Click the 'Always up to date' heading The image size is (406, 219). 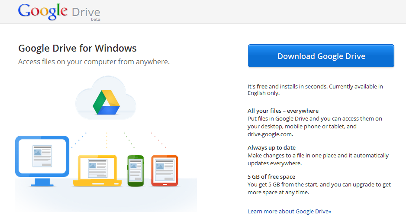click(272, 147)
